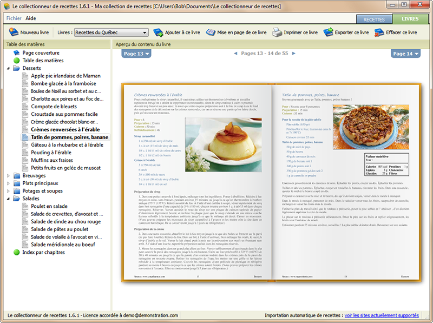Select Petits fruits en gelée de muscat
Screen dimensions: 433x323
click(x=65, y=168)
